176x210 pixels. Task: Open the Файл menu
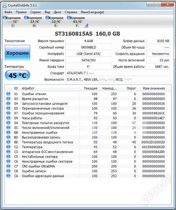(8, 12)
